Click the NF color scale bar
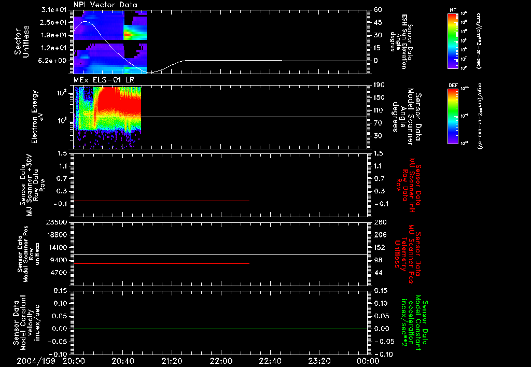The height and width of the screenshot is (367, 531). [x=453, y=40]
